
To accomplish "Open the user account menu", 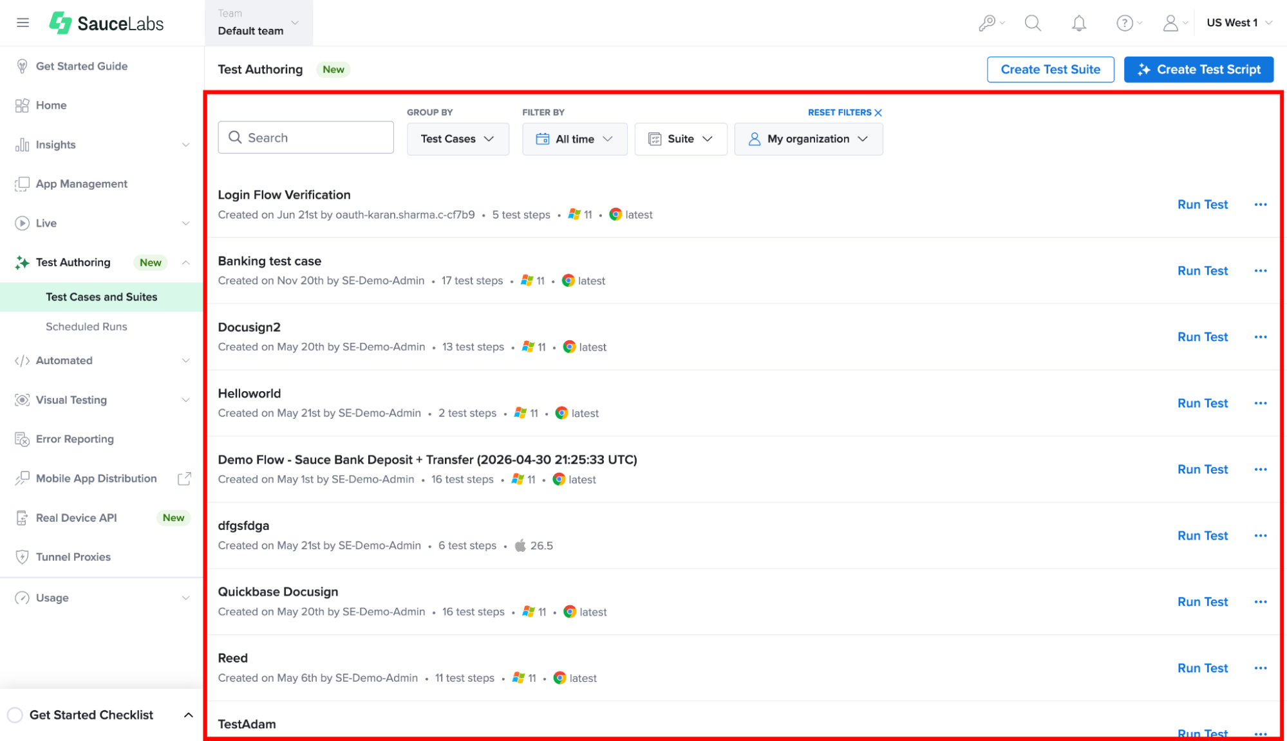I will (1171, 23).
